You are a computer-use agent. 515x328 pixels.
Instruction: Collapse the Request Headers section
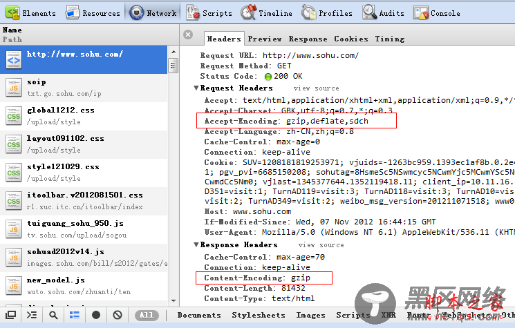[x=196, y=88]
